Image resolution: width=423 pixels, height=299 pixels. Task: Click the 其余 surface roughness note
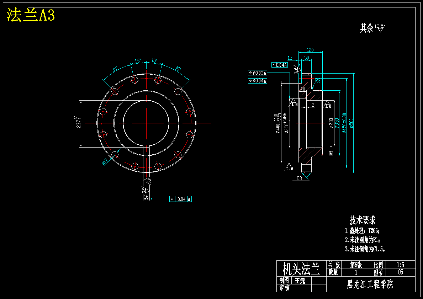373,28
